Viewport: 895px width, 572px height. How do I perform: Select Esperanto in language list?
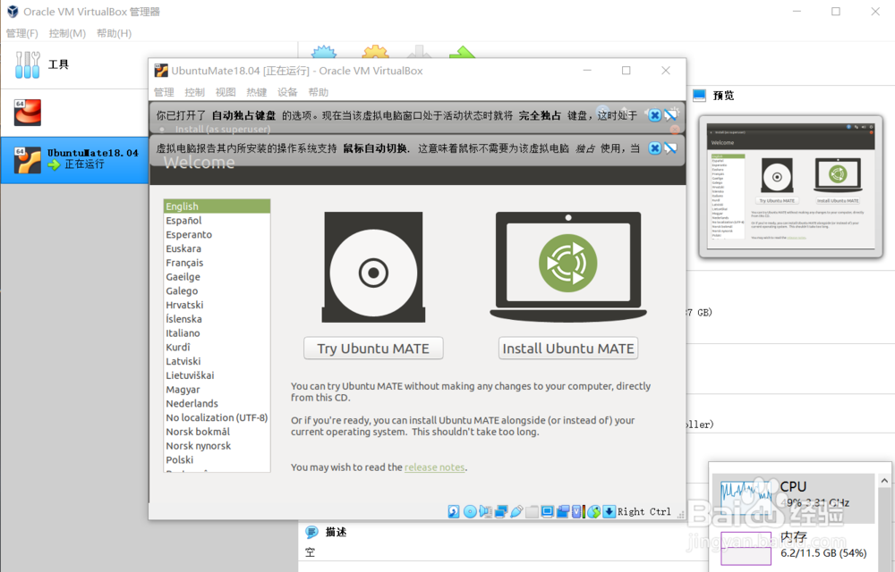(x=217, y=235)
